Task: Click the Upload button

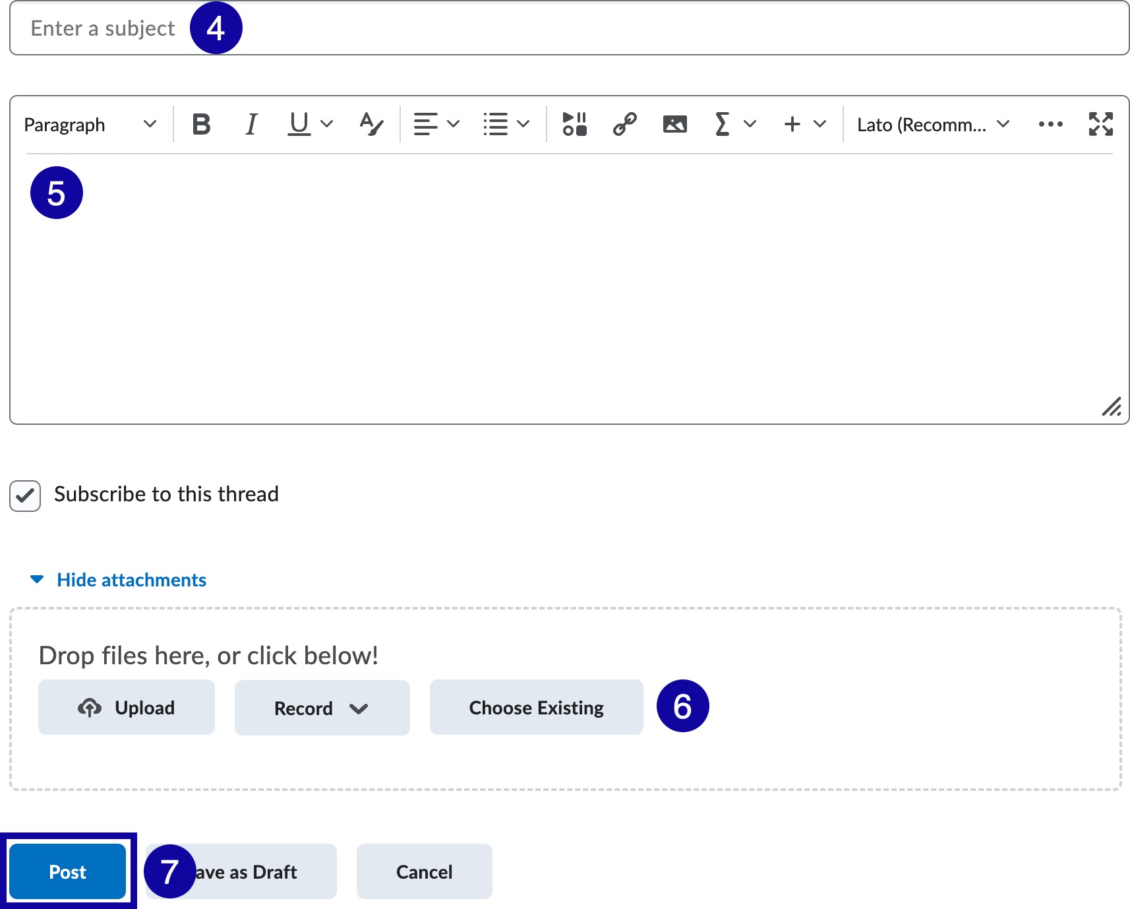Action: coord(127,707)
